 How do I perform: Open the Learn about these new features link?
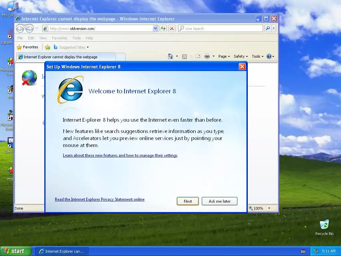coord(120,155)
